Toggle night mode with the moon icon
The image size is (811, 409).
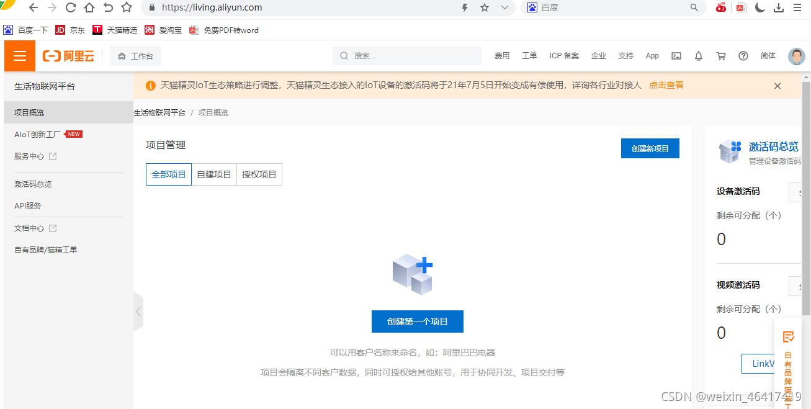point(760,8)
